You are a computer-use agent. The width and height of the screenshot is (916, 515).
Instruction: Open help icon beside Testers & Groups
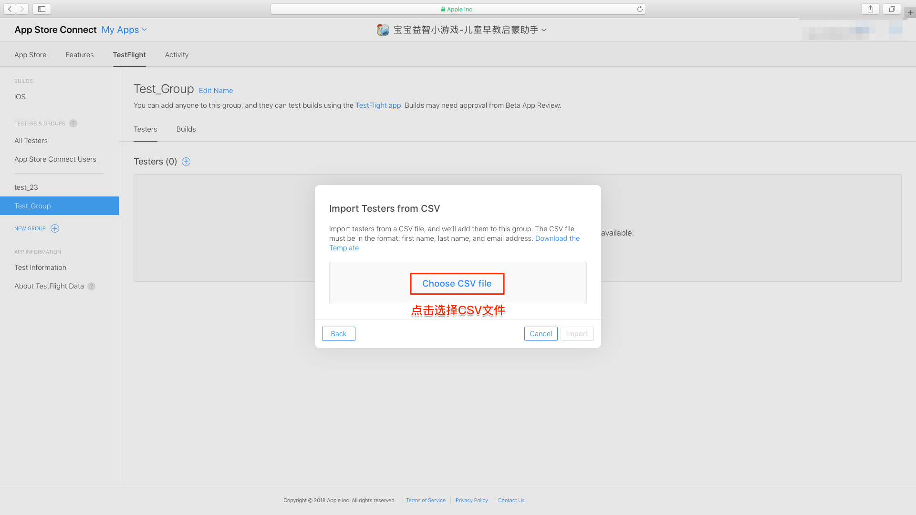(73, 124)
